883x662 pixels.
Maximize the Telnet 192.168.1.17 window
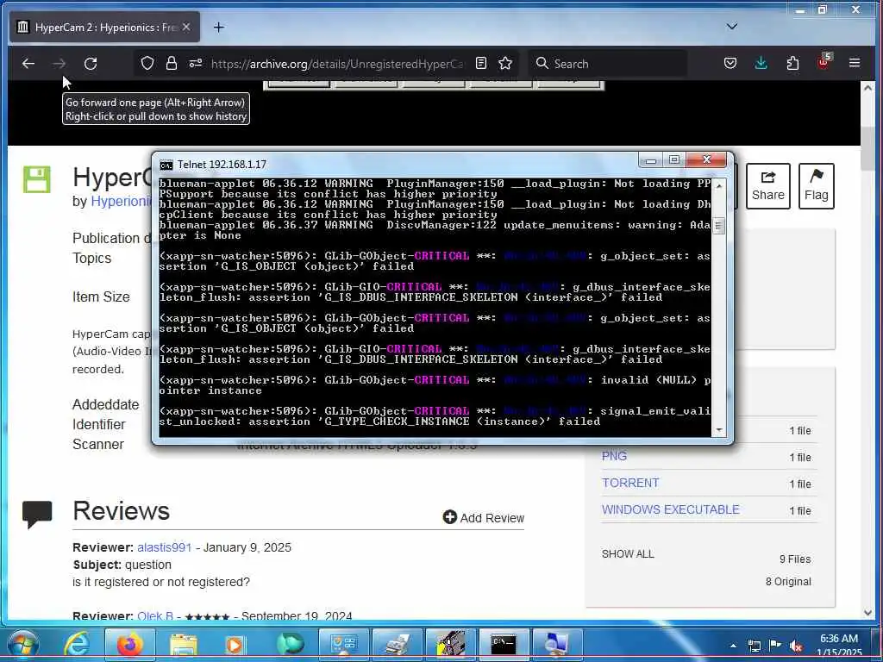point(674,160)
